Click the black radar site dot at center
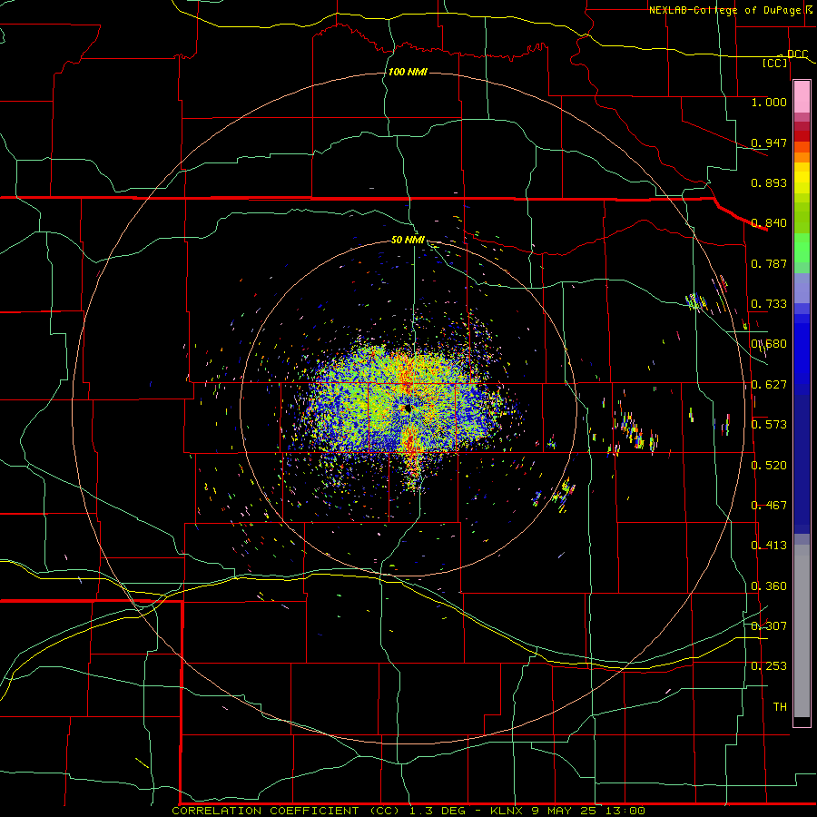This screenshot has height=817, width=817. (x=408, y=408)
